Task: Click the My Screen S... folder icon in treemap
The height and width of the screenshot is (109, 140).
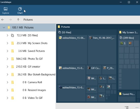Action: point(120,32)
